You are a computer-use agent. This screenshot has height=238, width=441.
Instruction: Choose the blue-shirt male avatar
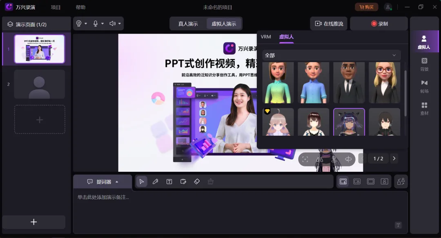coord(314,83)
